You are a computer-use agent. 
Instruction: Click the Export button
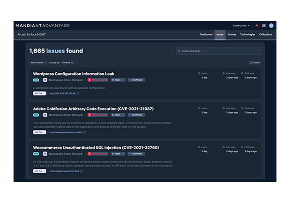255,63
